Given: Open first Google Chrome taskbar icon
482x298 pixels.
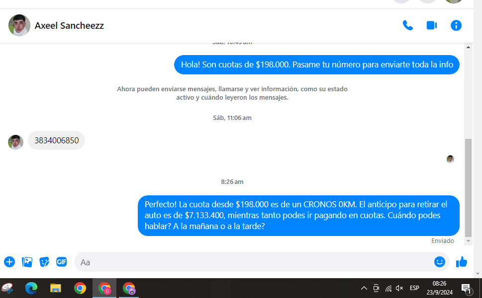Looking at the screenshot, I should pyautogui.click(x=80, y=288).
